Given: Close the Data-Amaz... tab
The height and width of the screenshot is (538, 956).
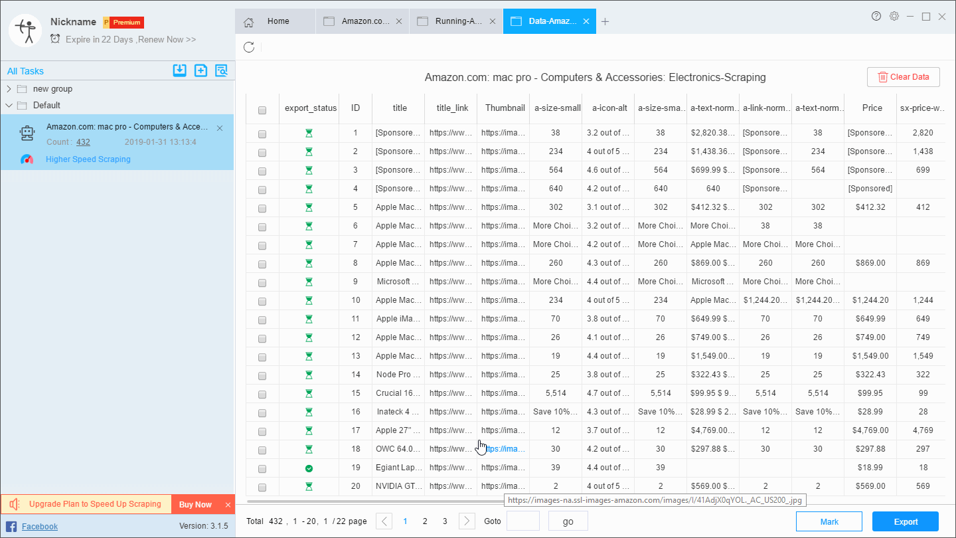Looking at the screenshot, I should 586,21.
